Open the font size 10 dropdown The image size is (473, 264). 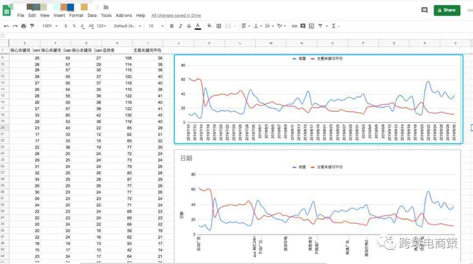156,26
